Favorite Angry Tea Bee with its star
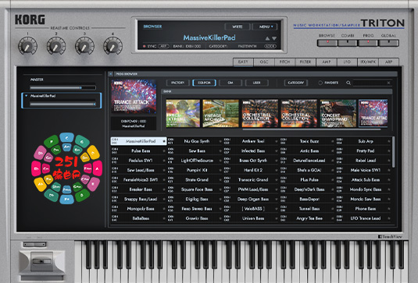418x283 pixels. [x=332, y=218]
